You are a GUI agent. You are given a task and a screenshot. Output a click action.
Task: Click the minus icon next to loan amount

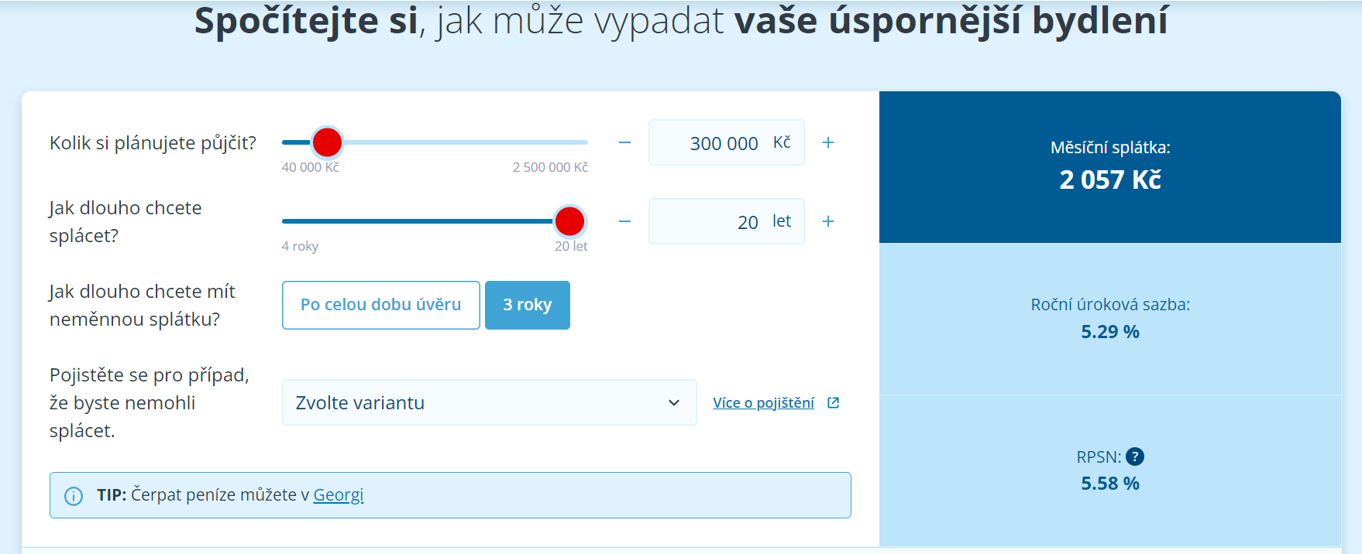624,143
